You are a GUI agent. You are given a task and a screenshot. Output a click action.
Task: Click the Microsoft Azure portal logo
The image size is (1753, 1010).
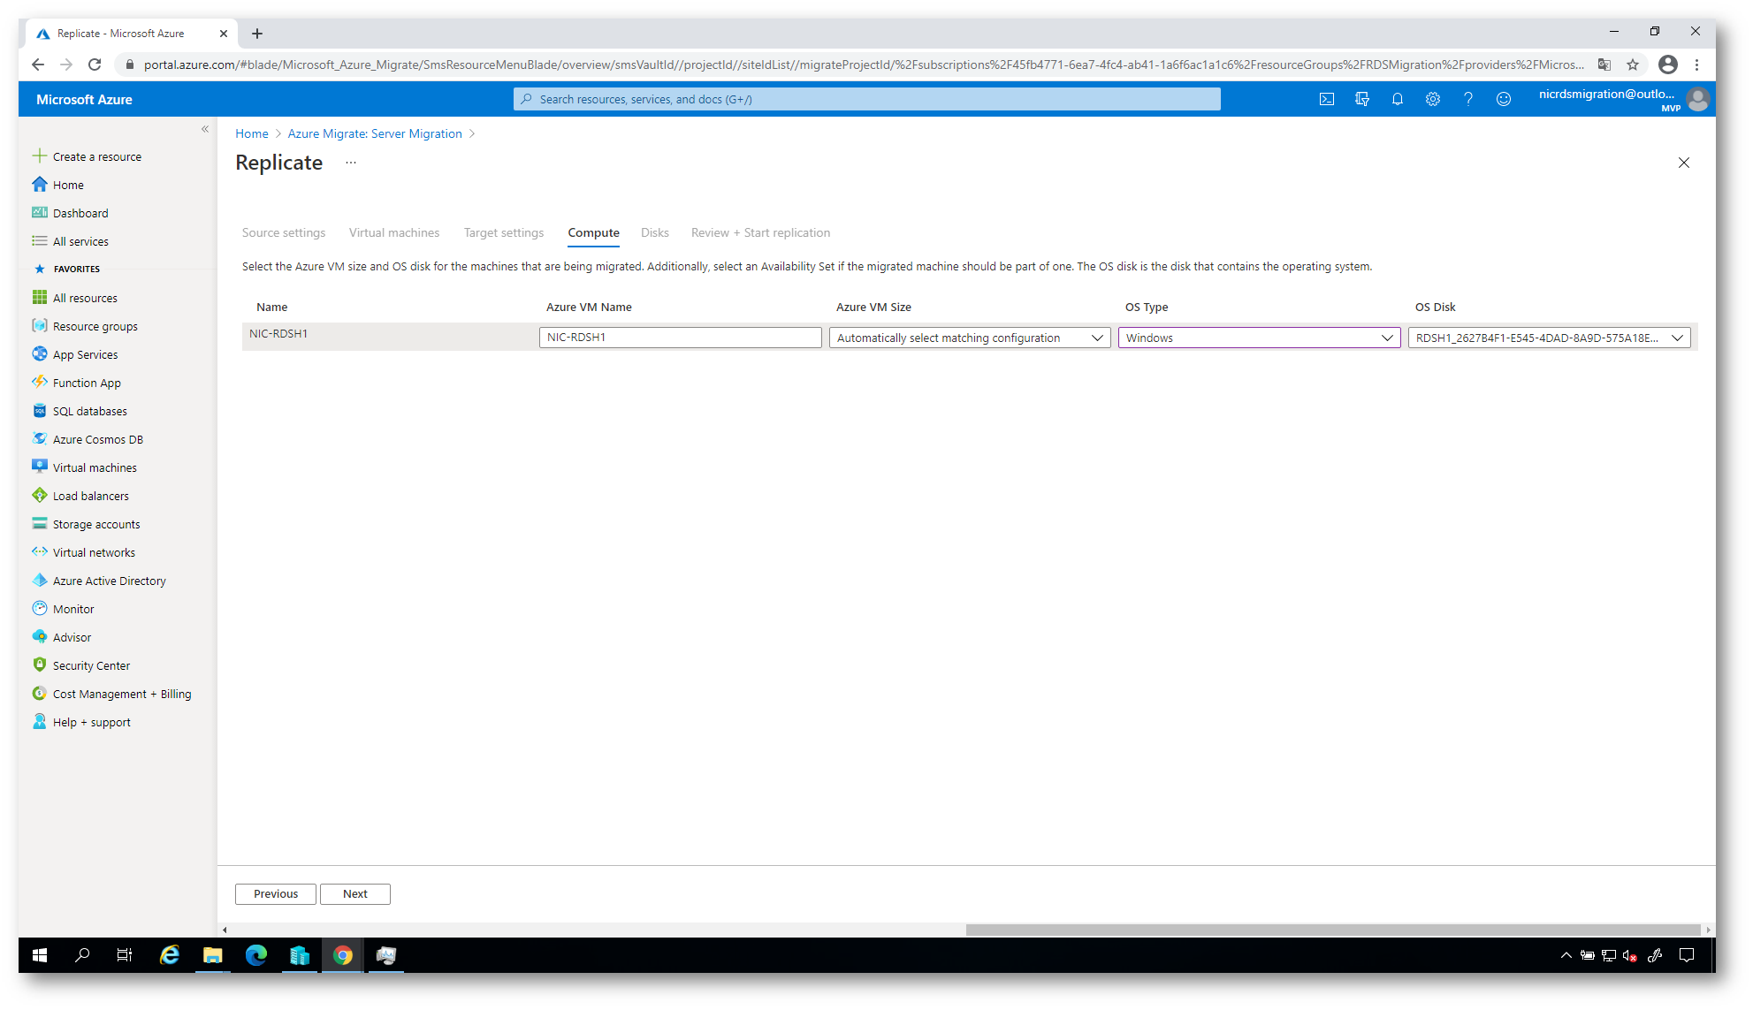[84, 99]
